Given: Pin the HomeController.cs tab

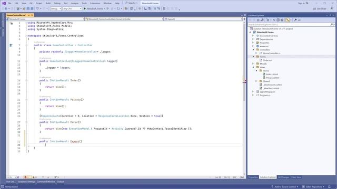Looking at the screenshot, I should [28, 15].
